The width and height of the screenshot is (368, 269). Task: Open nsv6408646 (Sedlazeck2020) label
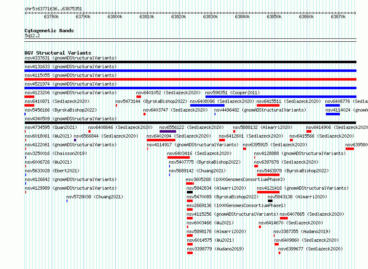(120, 127)
